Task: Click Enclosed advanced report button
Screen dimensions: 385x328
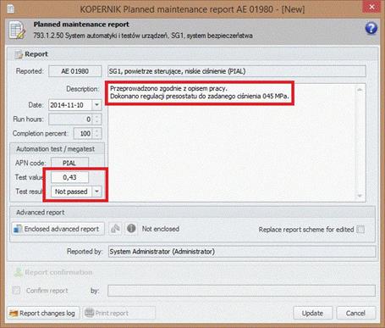Action: click(58, 229)
